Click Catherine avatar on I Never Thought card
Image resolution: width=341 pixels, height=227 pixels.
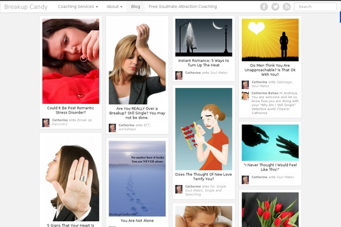[246, 180]
